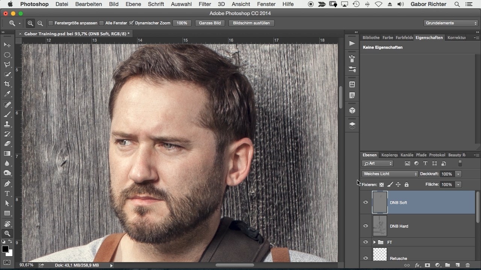Toggle Quick Mask mode icon
Screen dimensions: 481x270
tap(7, 262)
